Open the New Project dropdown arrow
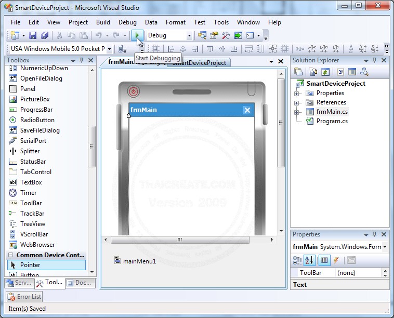394x318 pixels. tap(23, 35)
